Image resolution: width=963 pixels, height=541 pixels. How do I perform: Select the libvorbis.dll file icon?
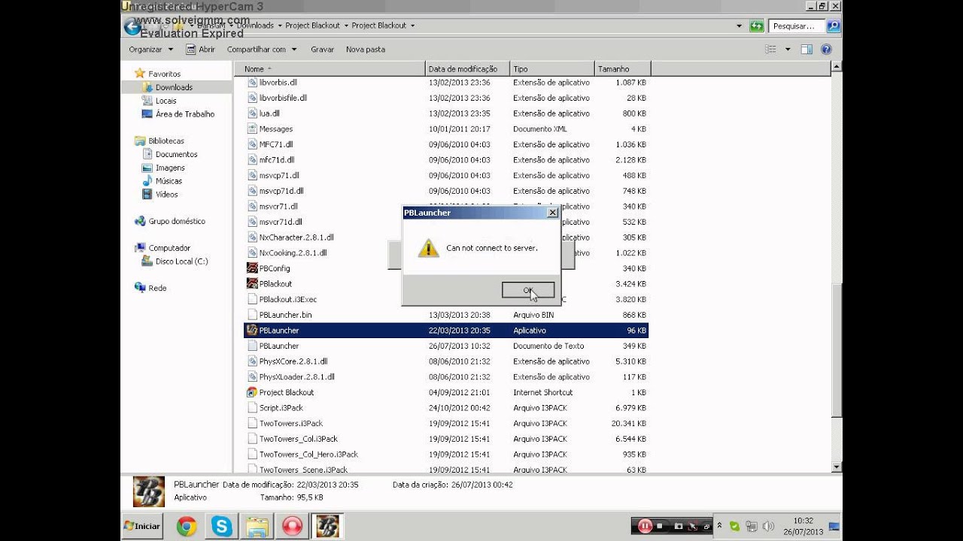point(253,82)
